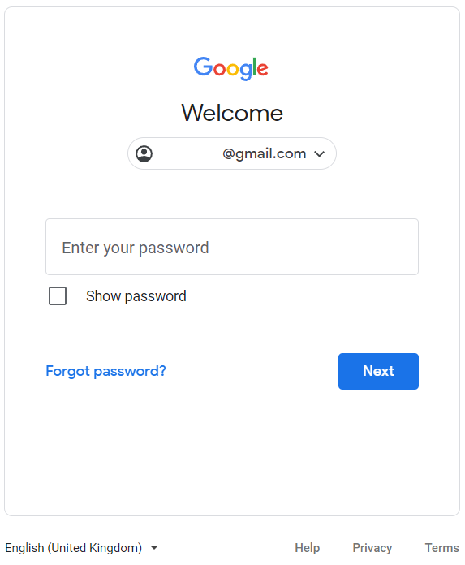Open the Terms link in footer
The width and height of the screenshot is (465, 565).
pos(442,548)
